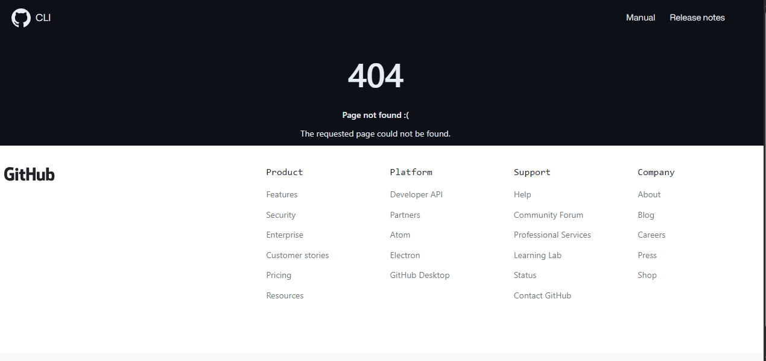The height and width of the screenshot is (361, 766).
Task: Open the Developer API page
Action: [416, 194]
